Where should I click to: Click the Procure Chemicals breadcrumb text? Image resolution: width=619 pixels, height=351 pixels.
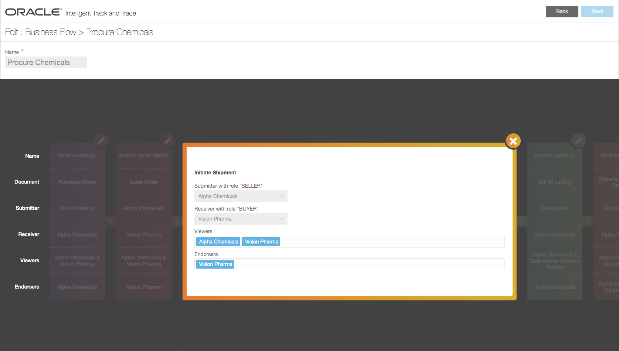point(120,32)
